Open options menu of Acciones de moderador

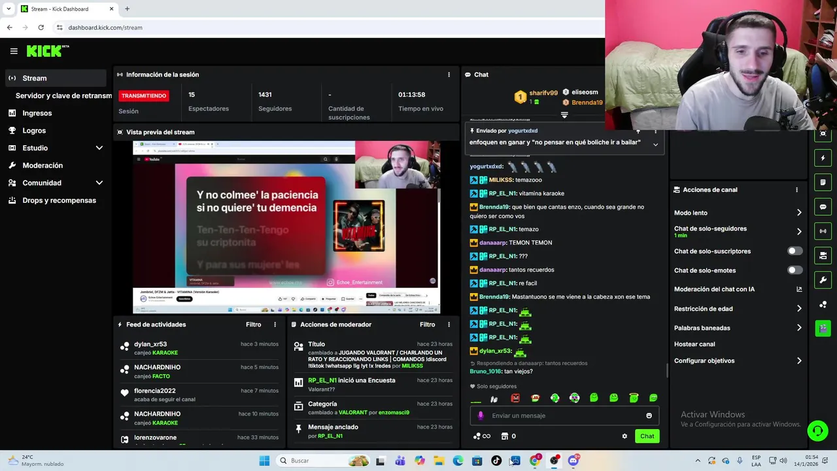pos(449,324)
